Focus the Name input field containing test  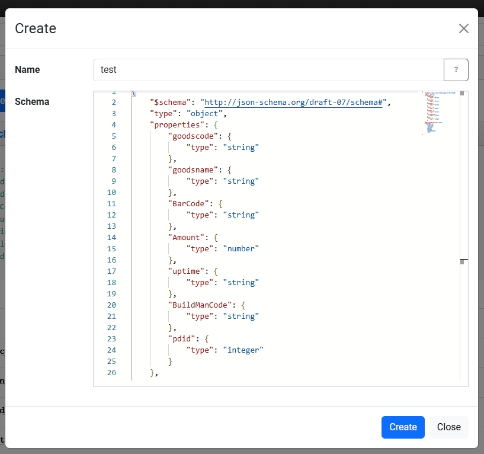point(268,70)
